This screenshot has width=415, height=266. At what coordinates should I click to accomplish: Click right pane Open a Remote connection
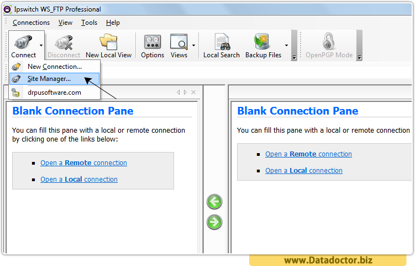tap(308, 154)
